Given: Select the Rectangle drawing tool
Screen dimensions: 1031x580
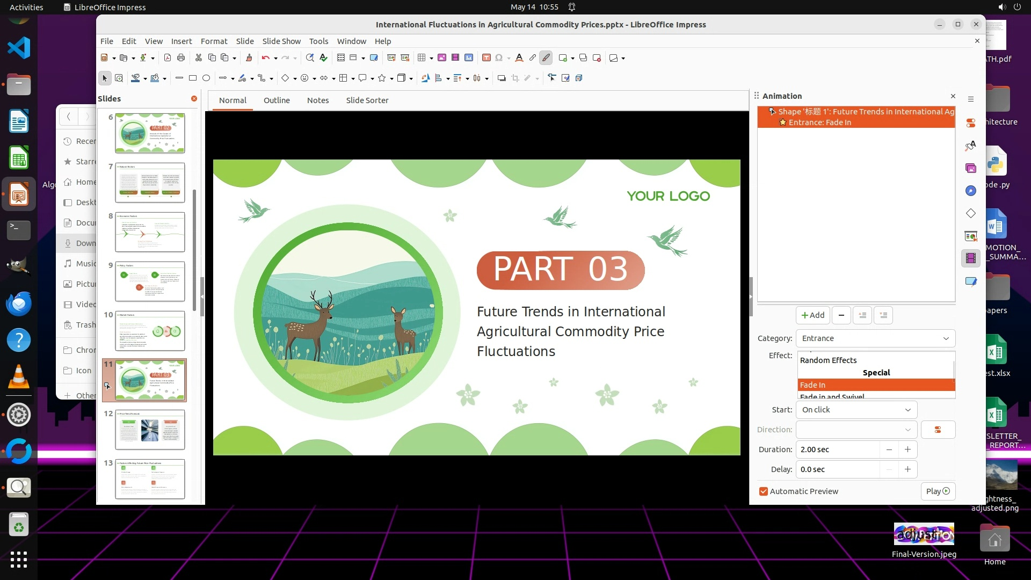Looking at the screenshot, I should [x=193, y=78].
